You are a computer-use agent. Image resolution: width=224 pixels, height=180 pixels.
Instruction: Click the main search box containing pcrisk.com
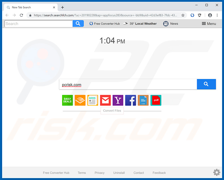[x=128, y=84]
